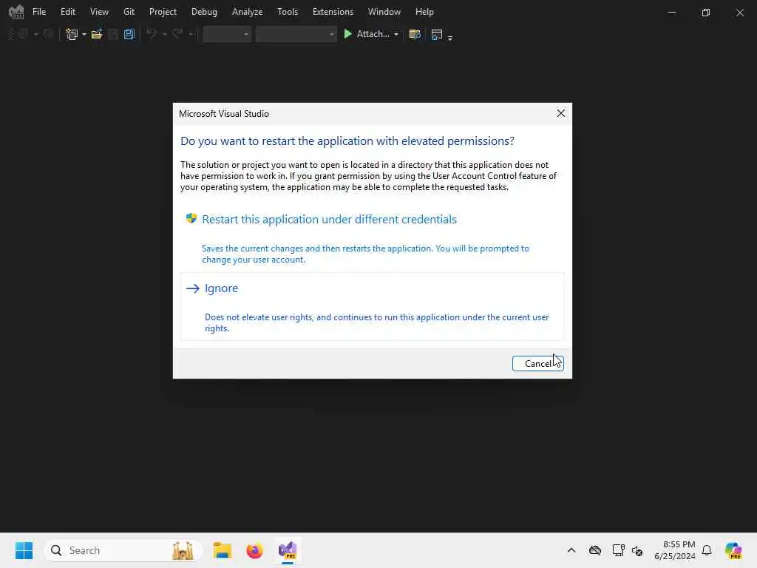
Task: Click the Visual Studio Preview taskbar icon
Action: (x=288, y=550)
